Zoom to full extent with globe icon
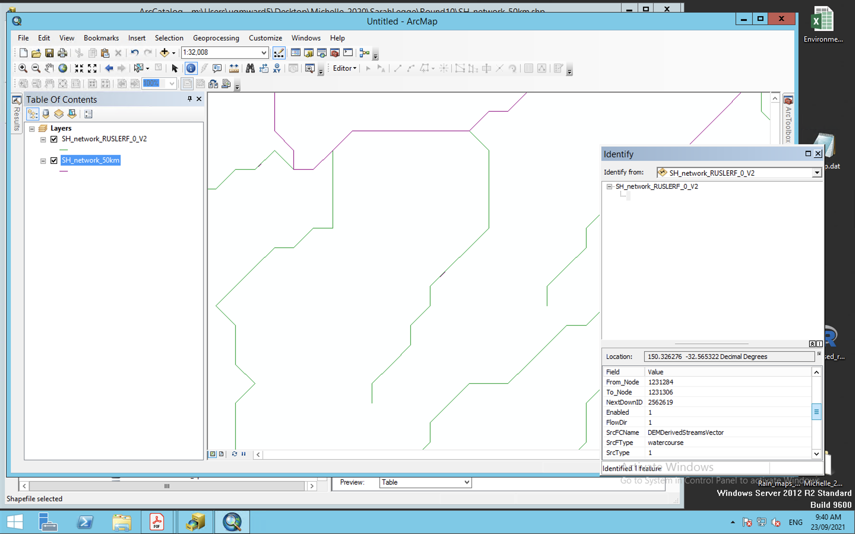This screenshot has width=855, height=534. pos(63,68)
